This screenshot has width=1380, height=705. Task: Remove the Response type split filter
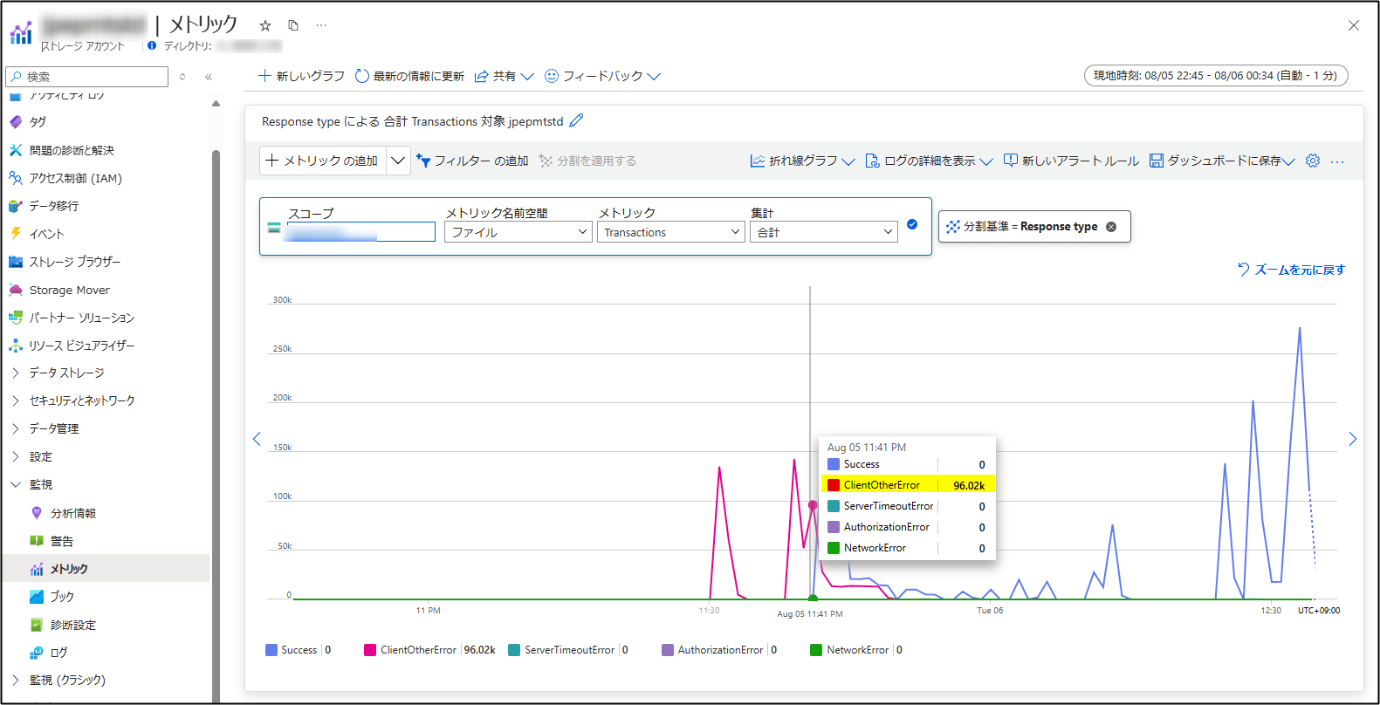1111,227
